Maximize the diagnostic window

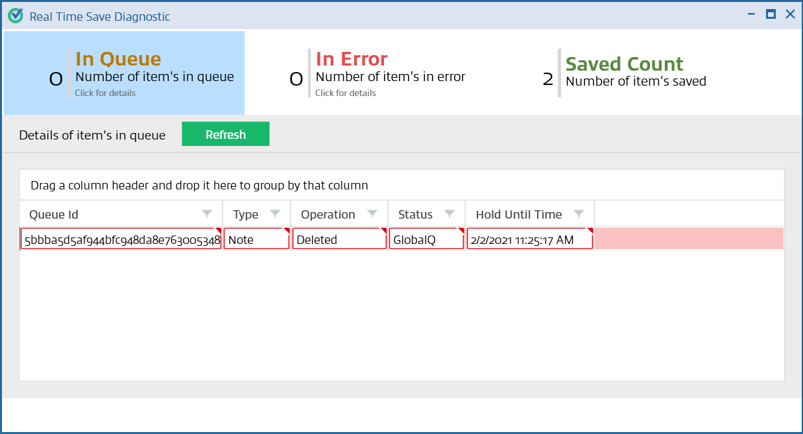click(771, 14)
